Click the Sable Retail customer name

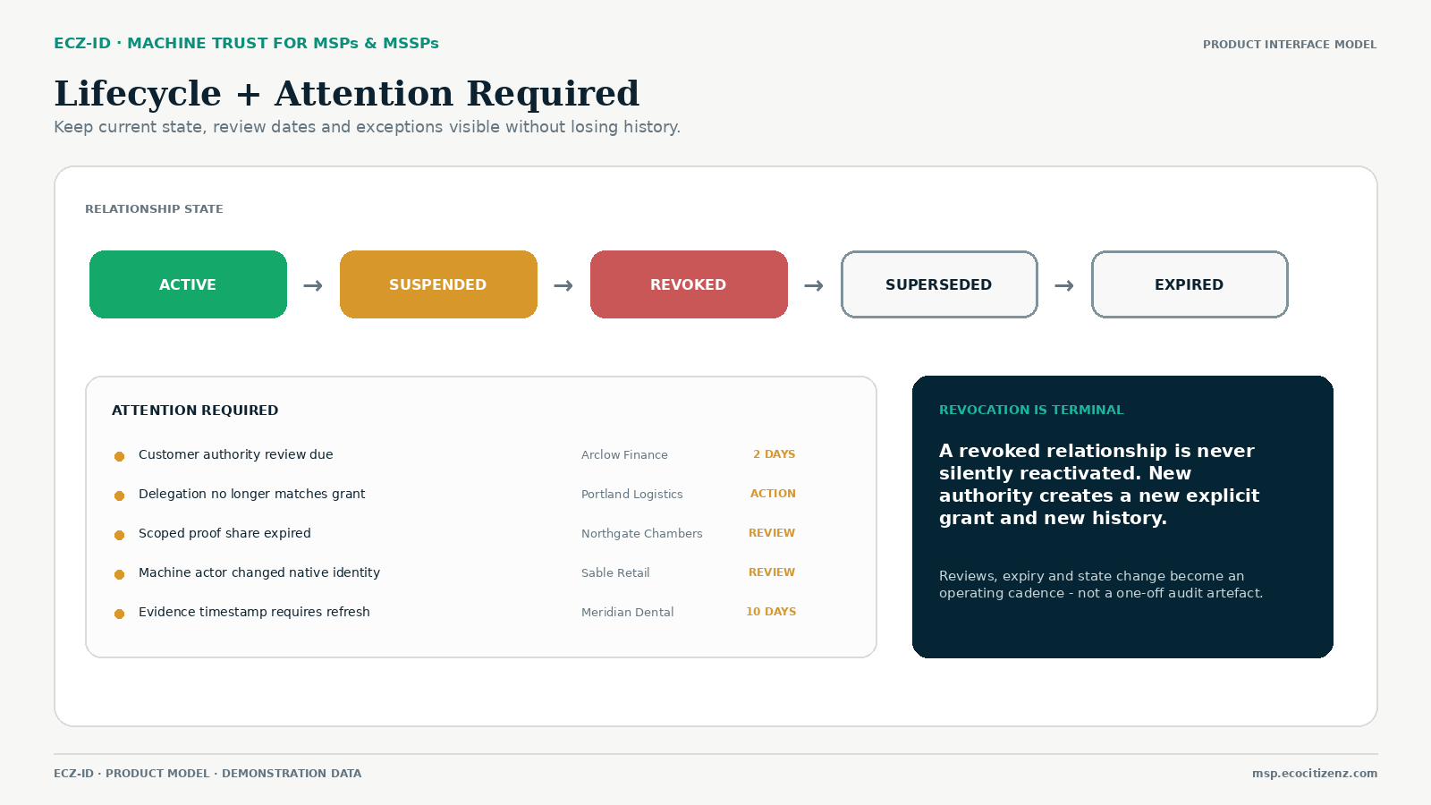tap(615, 572)
